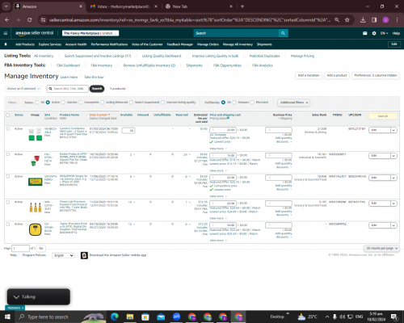Select the Inactive status radio button
This screenshot has width=404, height=323.
(x=63, y=103)
